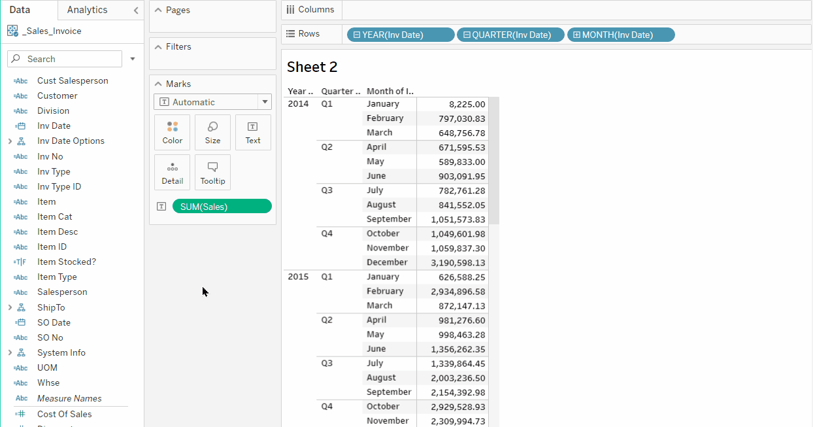Expand the MONTH(Inv Date) pill plus toggle
Screen dimensions: 813x427
tap(576, 35)
